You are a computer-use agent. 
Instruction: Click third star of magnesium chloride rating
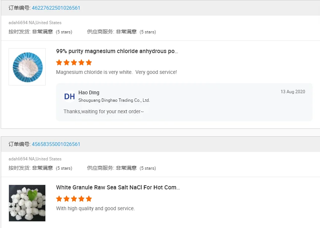click(x=74, y=62)
